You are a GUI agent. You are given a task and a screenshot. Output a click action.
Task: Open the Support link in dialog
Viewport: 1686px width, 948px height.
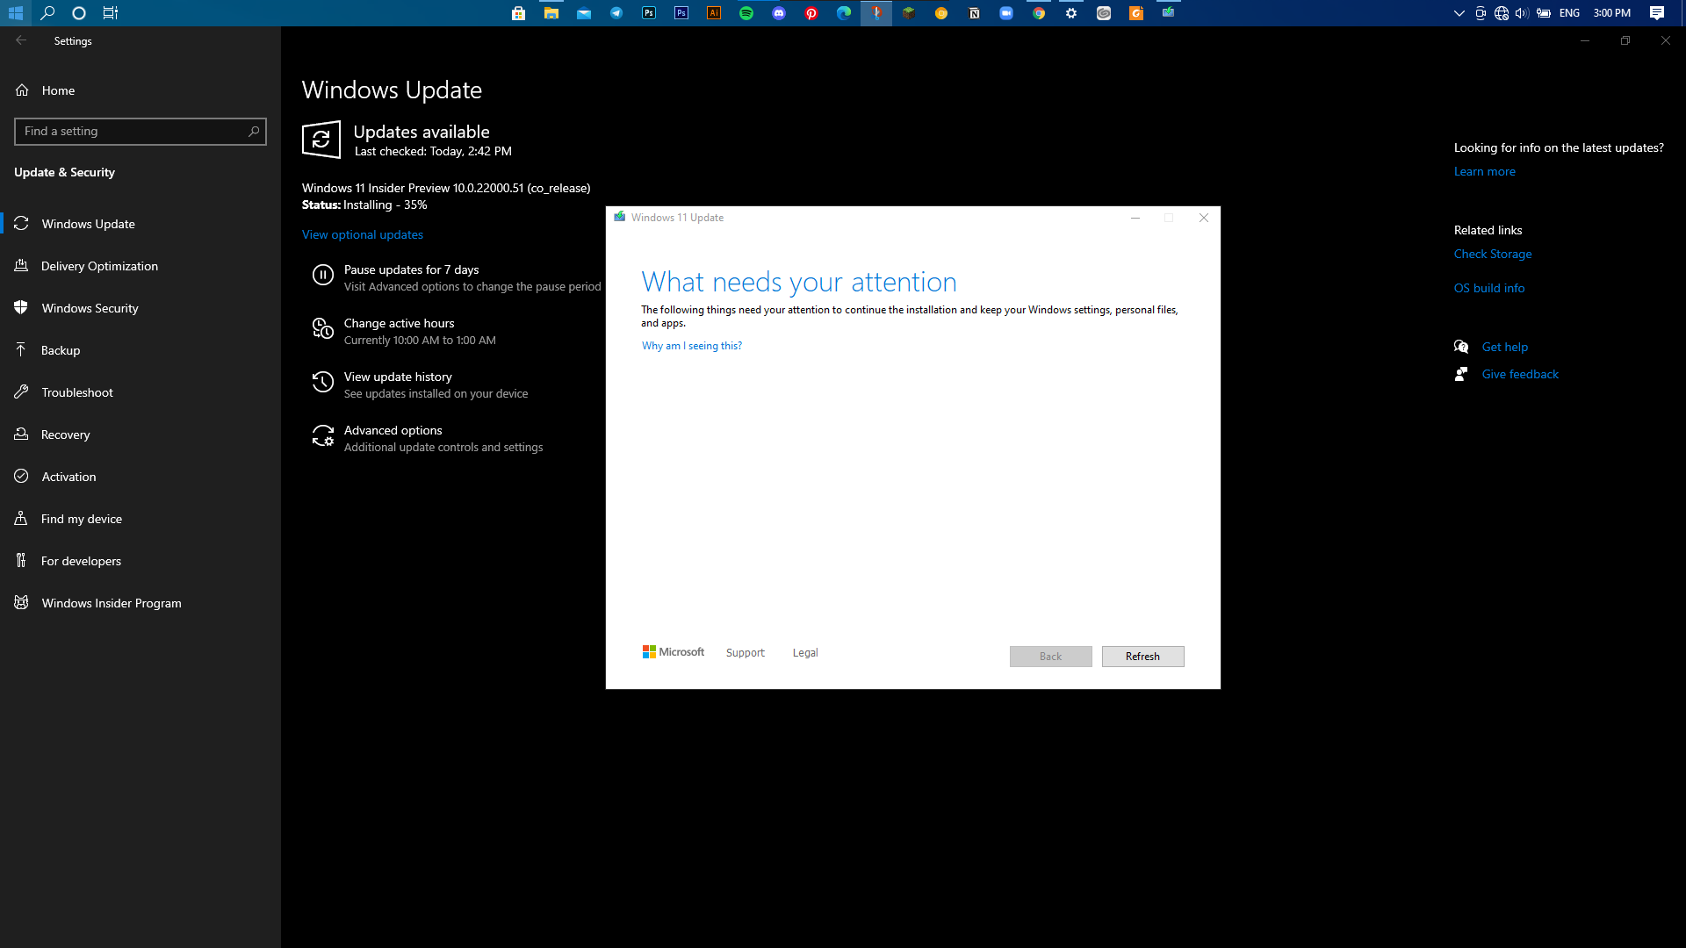[746, 653]
